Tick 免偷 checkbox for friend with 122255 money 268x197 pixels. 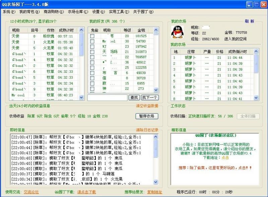pyautogui.click(x=92, y=68)
